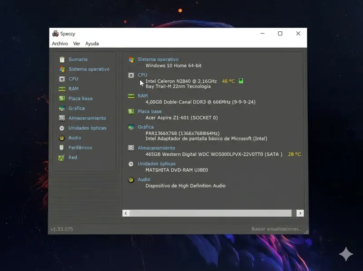363x271 pixels.
Task: Click the Audio speaker icon in summary panel
Action: coord(131,180)
